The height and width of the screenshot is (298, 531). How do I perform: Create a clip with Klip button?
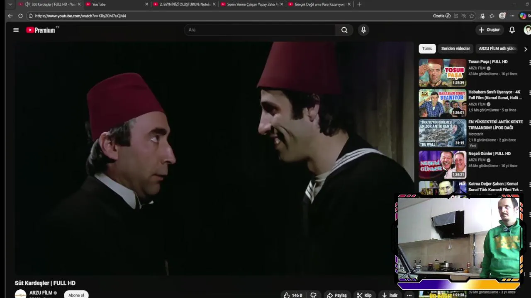pyautogui.click(x=364, y=295)
